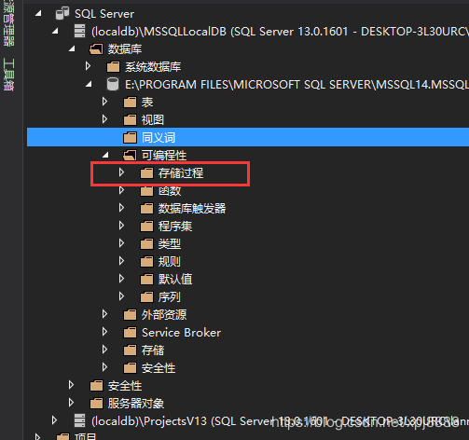This screenshot has width=469, height=440.
Task: Click the 存储过程 folder icon
Action: [146, 173]
